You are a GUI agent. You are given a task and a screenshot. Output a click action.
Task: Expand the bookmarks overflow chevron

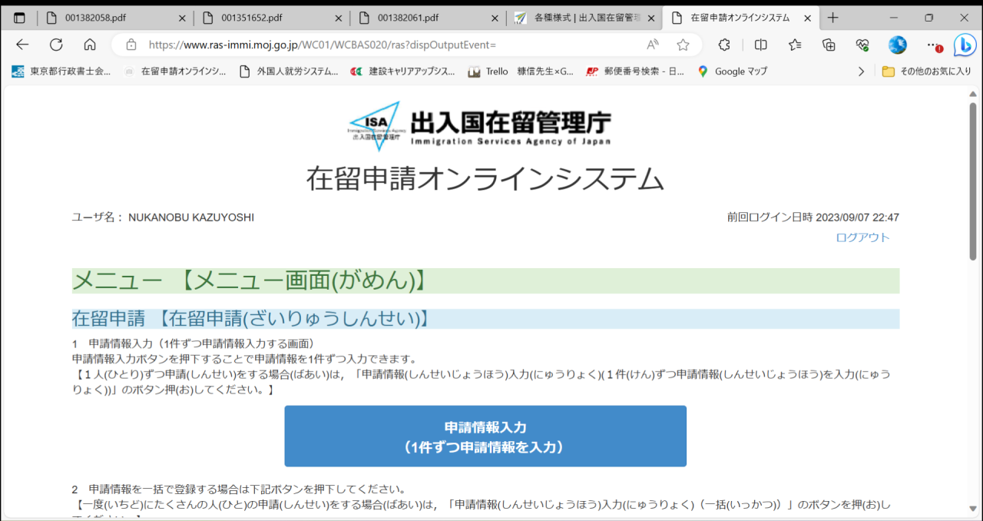coord(861,71)
